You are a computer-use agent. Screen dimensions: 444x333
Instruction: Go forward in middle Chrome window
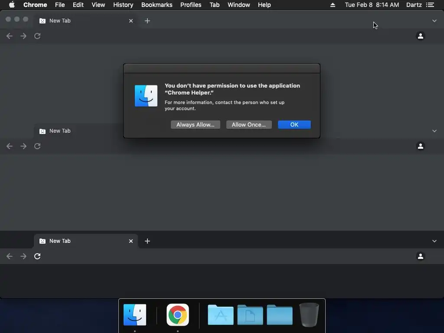[23, 146]
